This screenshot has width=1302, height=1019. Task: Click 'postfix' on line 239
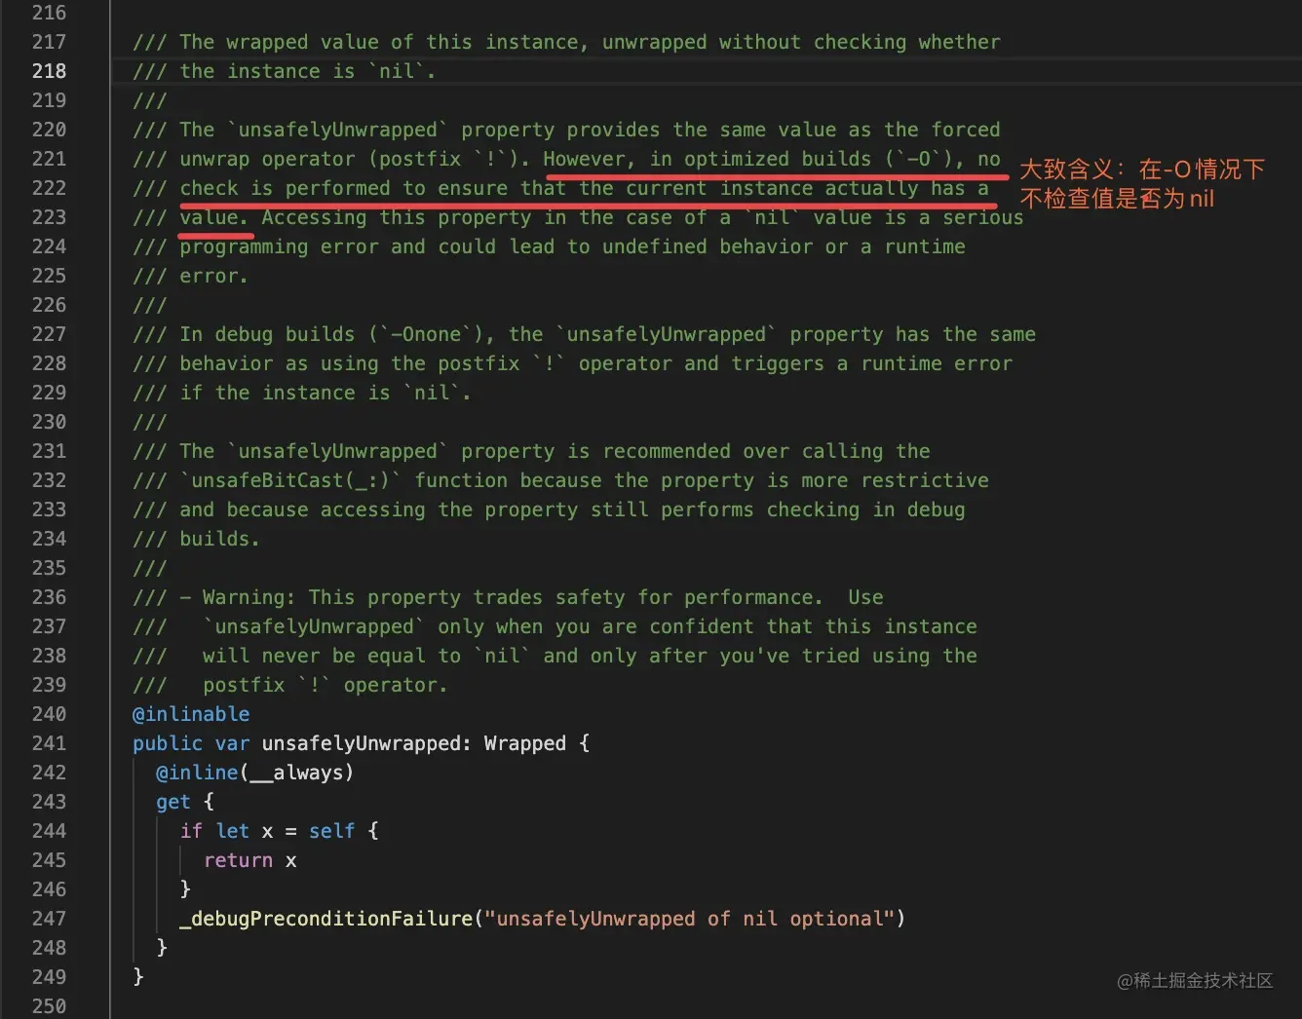(244, 685)
